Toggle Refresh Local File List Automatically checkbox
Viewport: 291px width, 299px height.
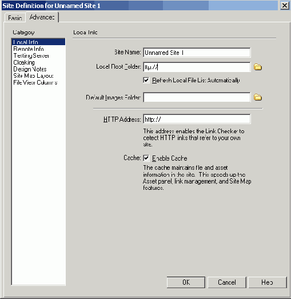click(146, 80)
